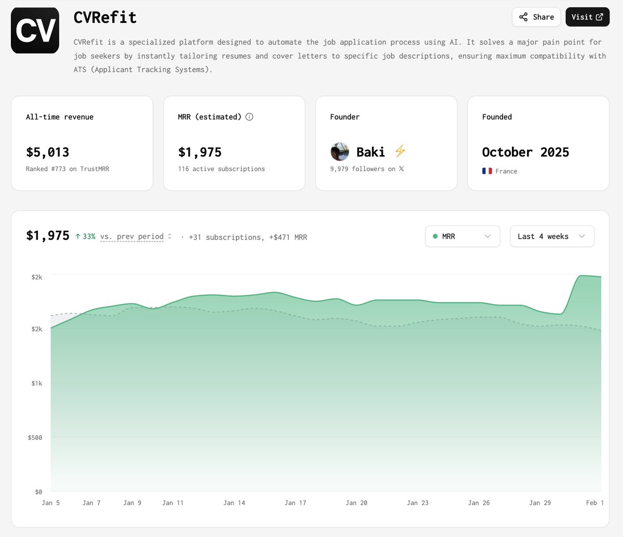Viewport: 623px width, 537px height.
Task: Open the Last 4 weeks range dropdown
Action: tap(552, 236)
